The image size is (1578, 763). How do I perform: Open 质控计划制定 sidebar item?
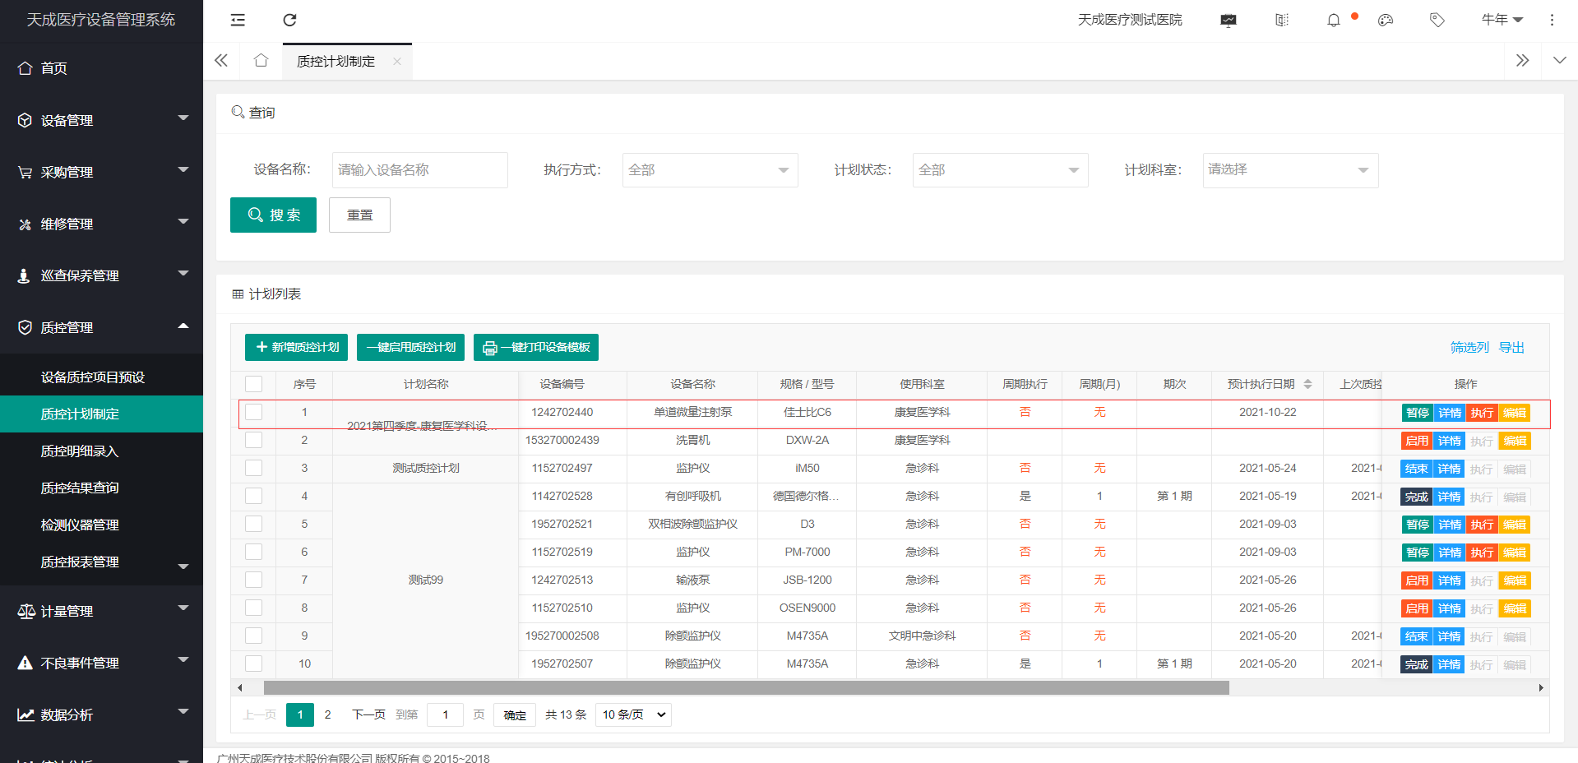click(102, 414)
